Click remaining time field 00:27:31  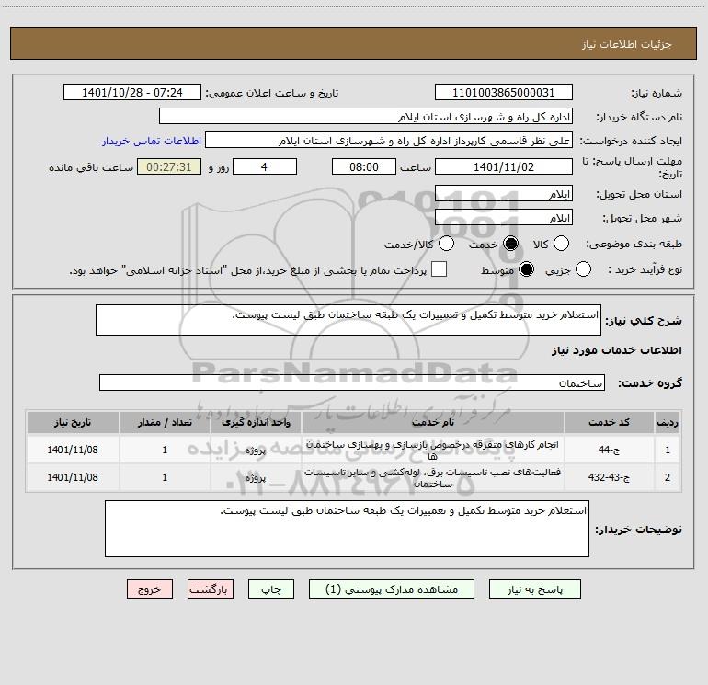point(169,166)
